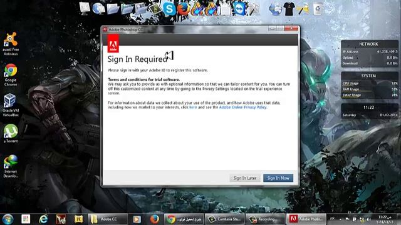401x225 pixels.
Task: Click the AR language indicator in tray
Action: pos(332,219)
